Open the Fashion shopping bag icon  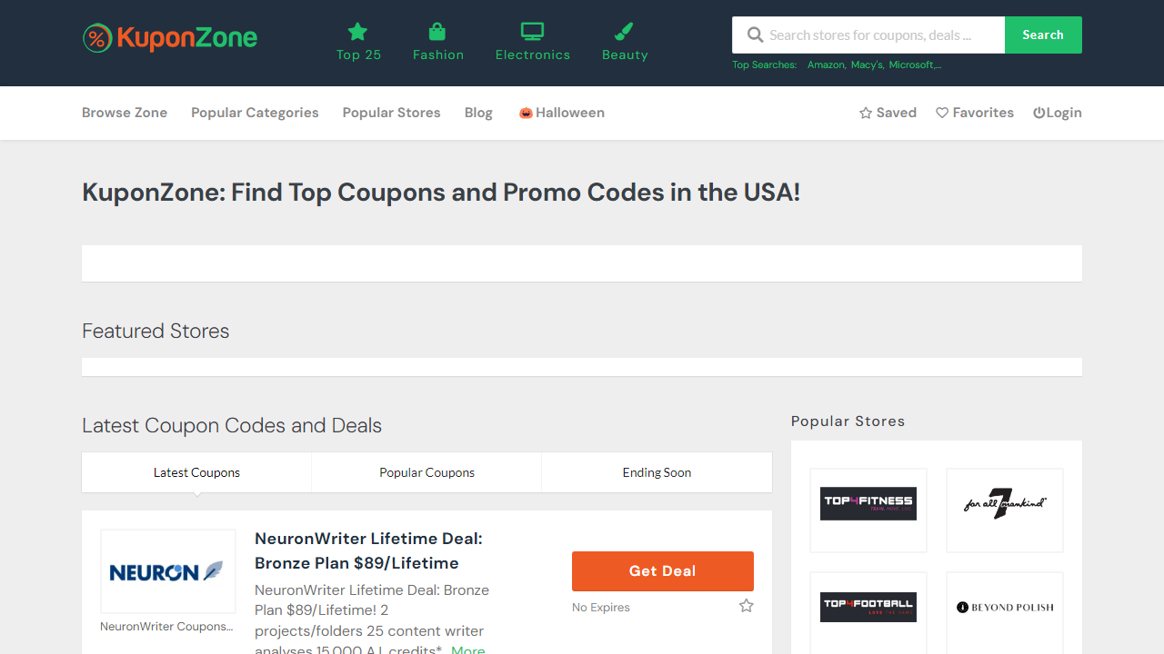[437, 32]
